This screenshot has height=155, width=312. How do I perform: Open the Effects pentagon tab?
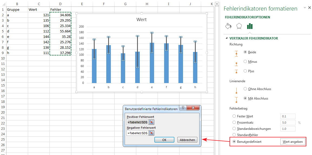click(239, 26)
